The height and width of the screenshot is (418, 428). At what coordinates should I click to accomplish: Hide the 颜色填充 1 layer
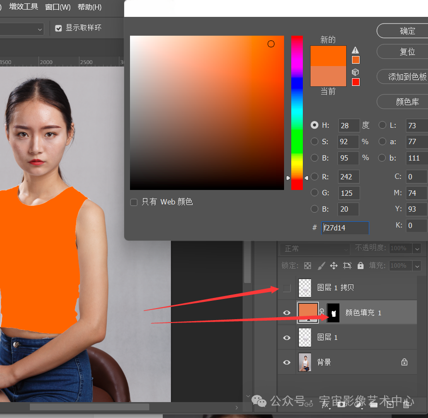(287, 312)
